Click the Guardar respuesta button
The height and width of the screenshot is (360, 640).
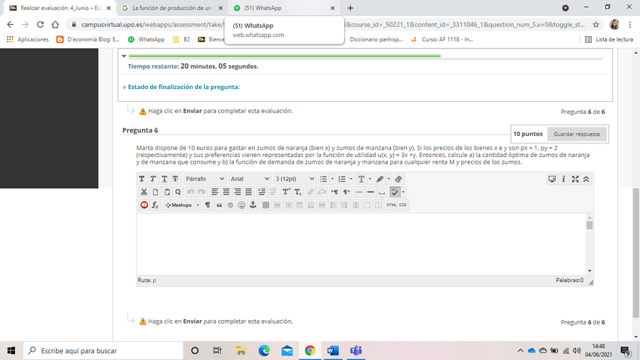tap(577, 134)
